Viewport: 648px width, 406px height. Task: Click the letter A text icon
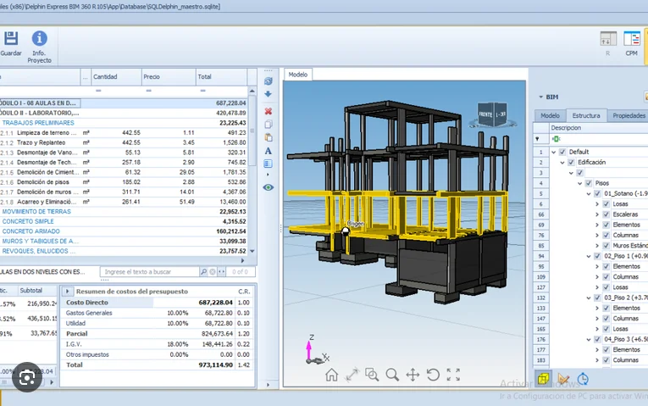pos(269,151)
